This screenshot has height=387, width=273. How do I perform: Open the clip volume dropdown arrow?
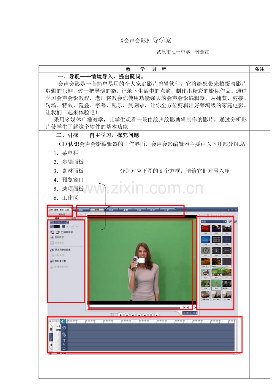tap(64, 226)
